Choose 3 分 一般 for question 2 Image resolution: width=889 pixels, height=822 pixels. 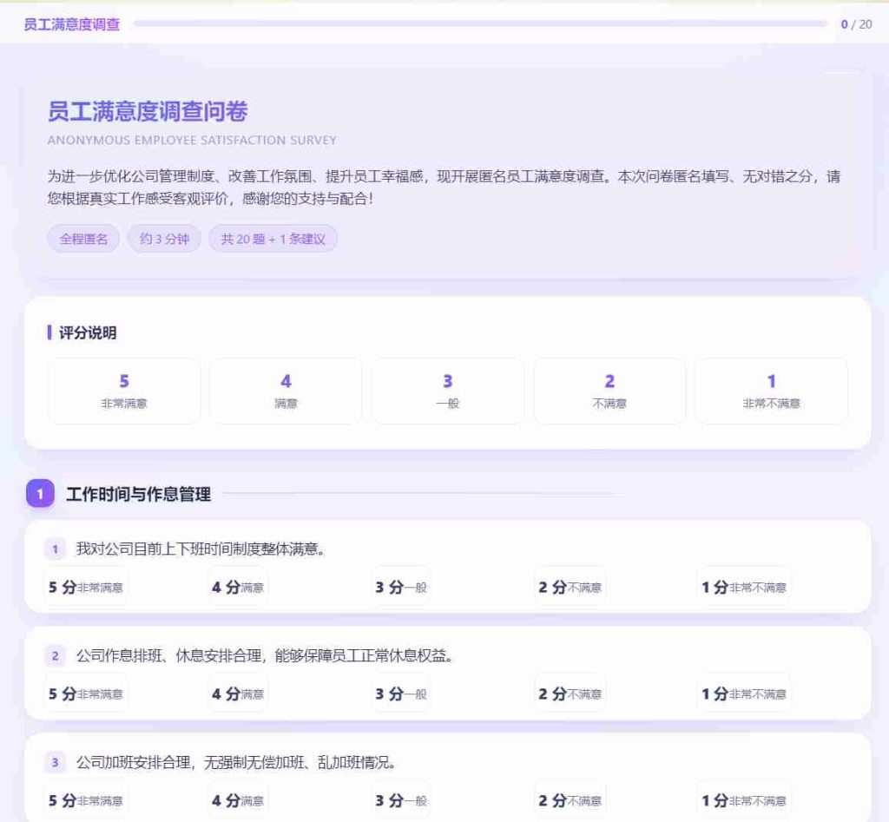tap(401, 694)
